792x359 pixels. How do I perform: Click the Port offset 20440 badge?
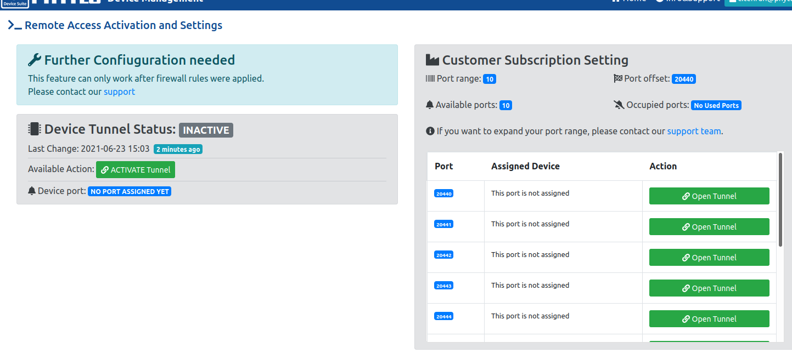tap(684, 79)
